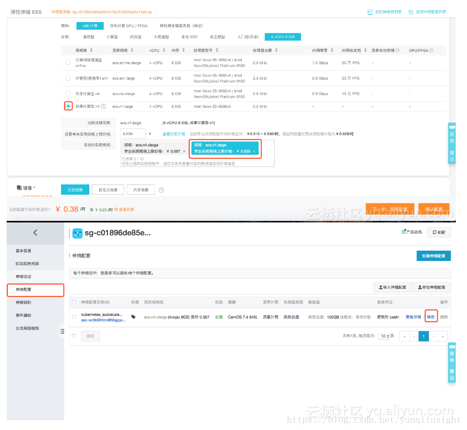Select the 内存型 category
This screenshot has height=430, width=467.
pos(135,37)
